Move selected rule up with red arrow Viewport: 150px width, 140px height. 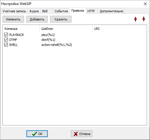pos(135,19)
